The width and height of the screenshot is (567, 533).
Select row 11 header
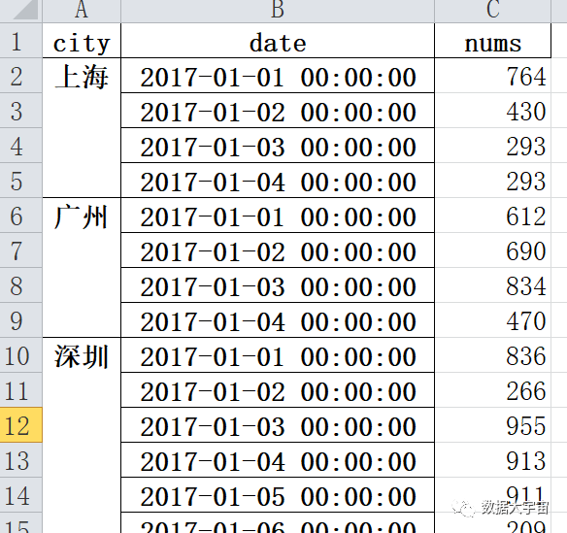click(x=21, y=390)
